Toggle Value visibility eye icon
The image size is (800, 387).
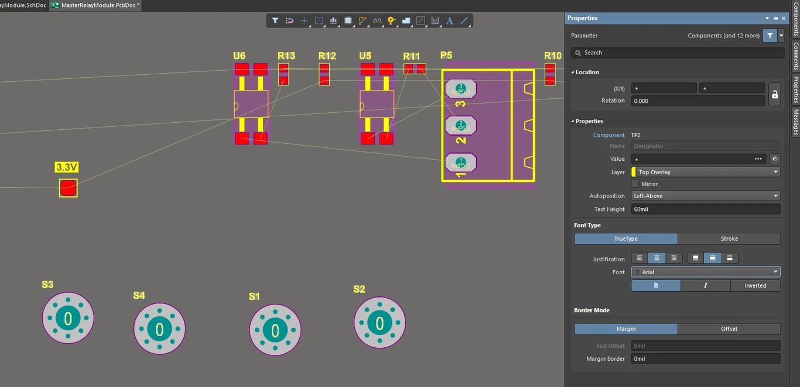[774, 159]
